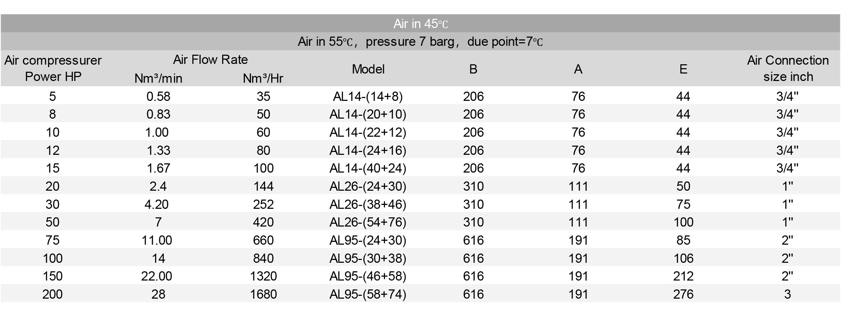The image size is (841, 310).
Task: Click the E value 212 cell
Action: [x=683, y=276]
